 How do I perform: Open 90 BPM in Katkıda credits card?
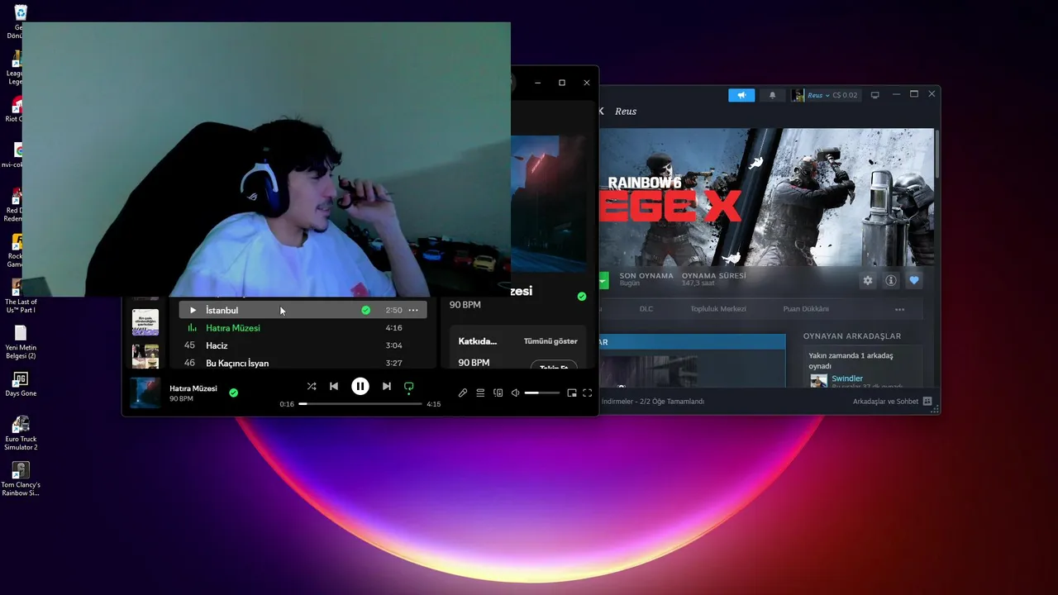tap(474, 363)
